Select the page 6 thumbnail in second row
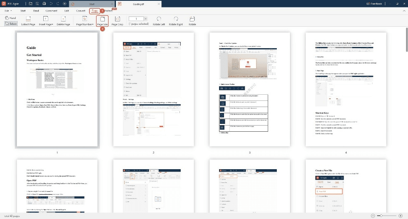The height and width of the screenshot is (219, 408). coord(153,186)
